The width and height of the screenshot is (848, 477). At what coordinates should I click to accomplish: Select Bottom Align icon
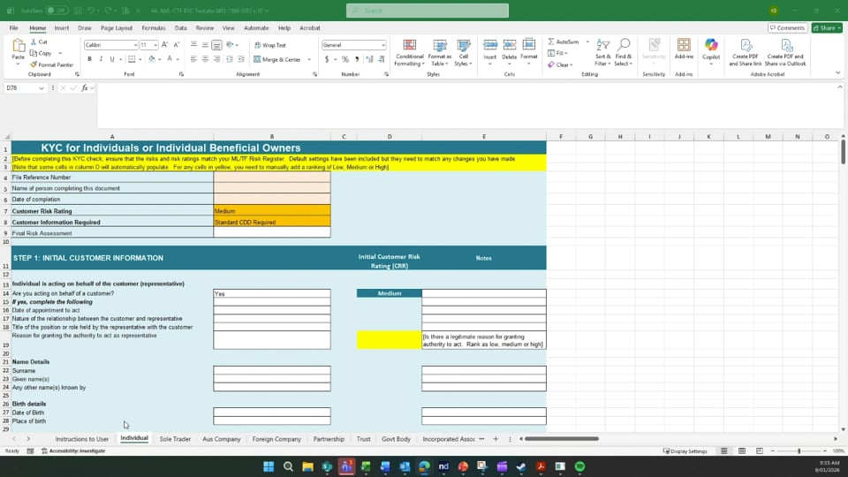click(216, 45)
